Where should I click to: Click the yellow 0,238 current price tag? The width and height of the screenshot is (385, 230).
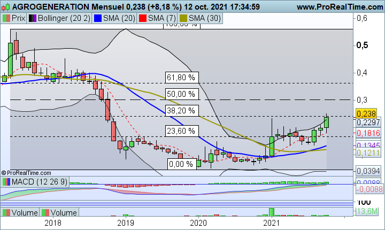click(x=366, y=113)
